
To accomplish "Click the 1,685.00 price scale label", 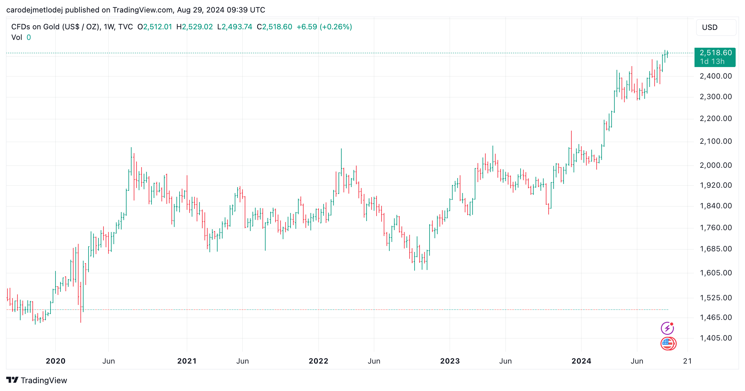I will [x=716, y=249].
